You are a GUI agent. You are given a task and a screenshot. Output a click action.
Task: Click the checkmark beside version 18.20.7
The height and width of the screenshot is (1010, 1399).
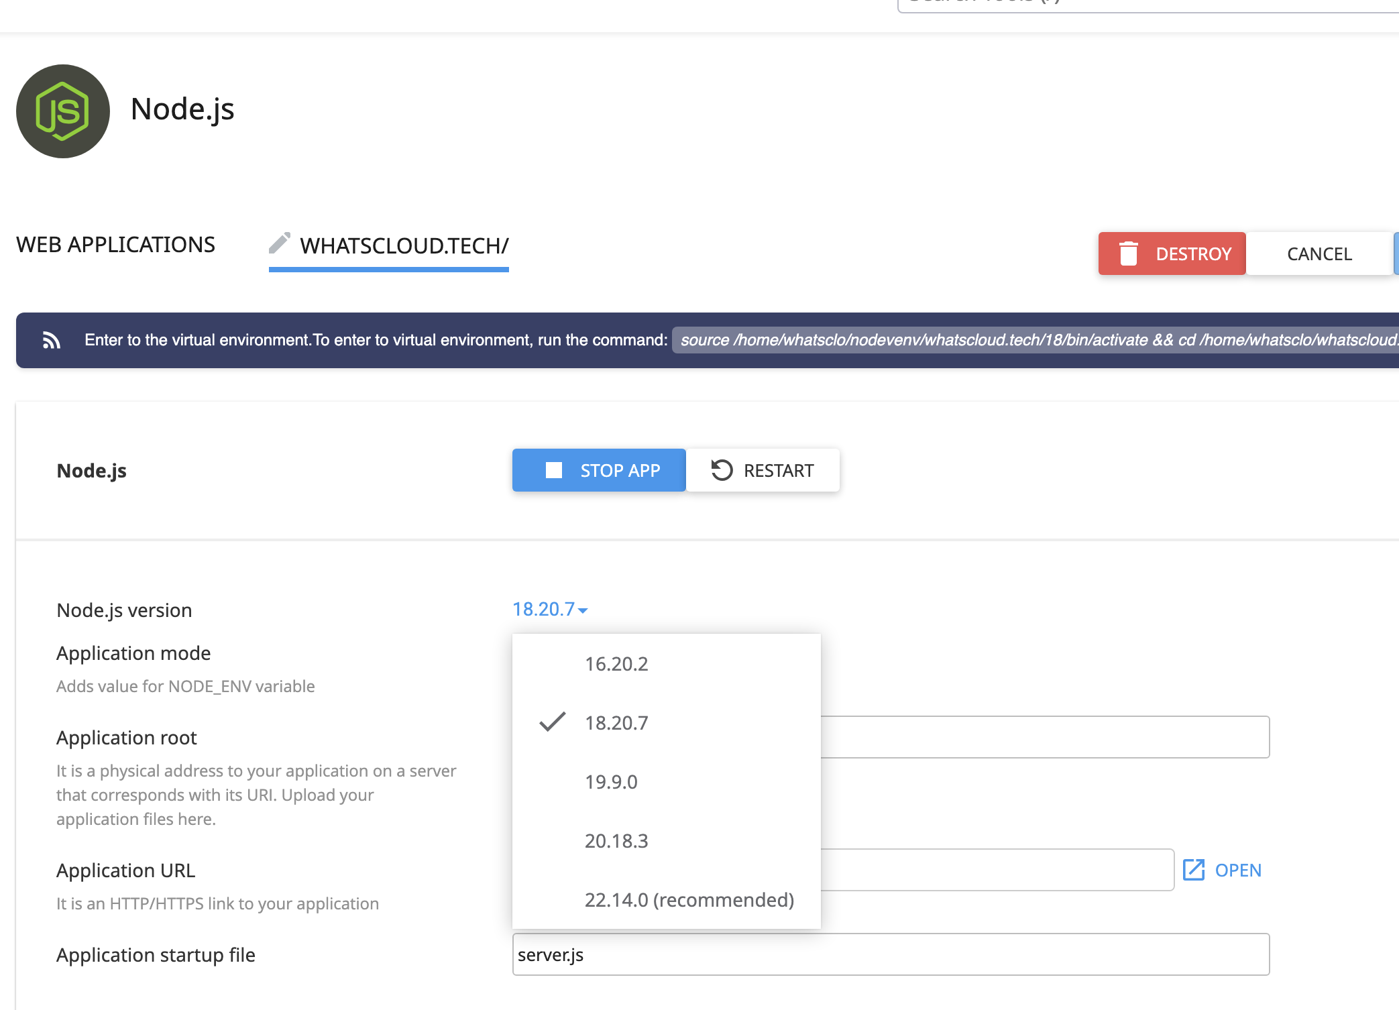click(x=553, y=722)
